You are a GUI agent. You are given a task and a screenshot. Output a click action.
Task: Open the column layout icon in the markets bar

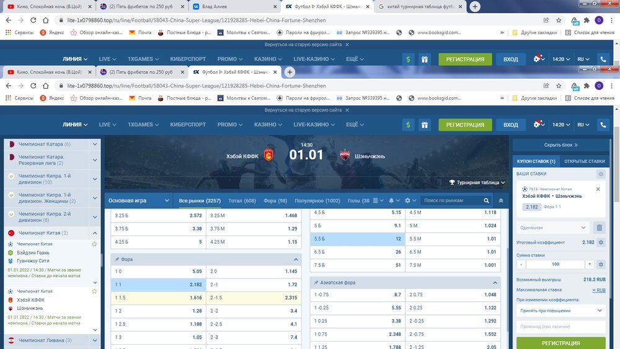[378, 200]
